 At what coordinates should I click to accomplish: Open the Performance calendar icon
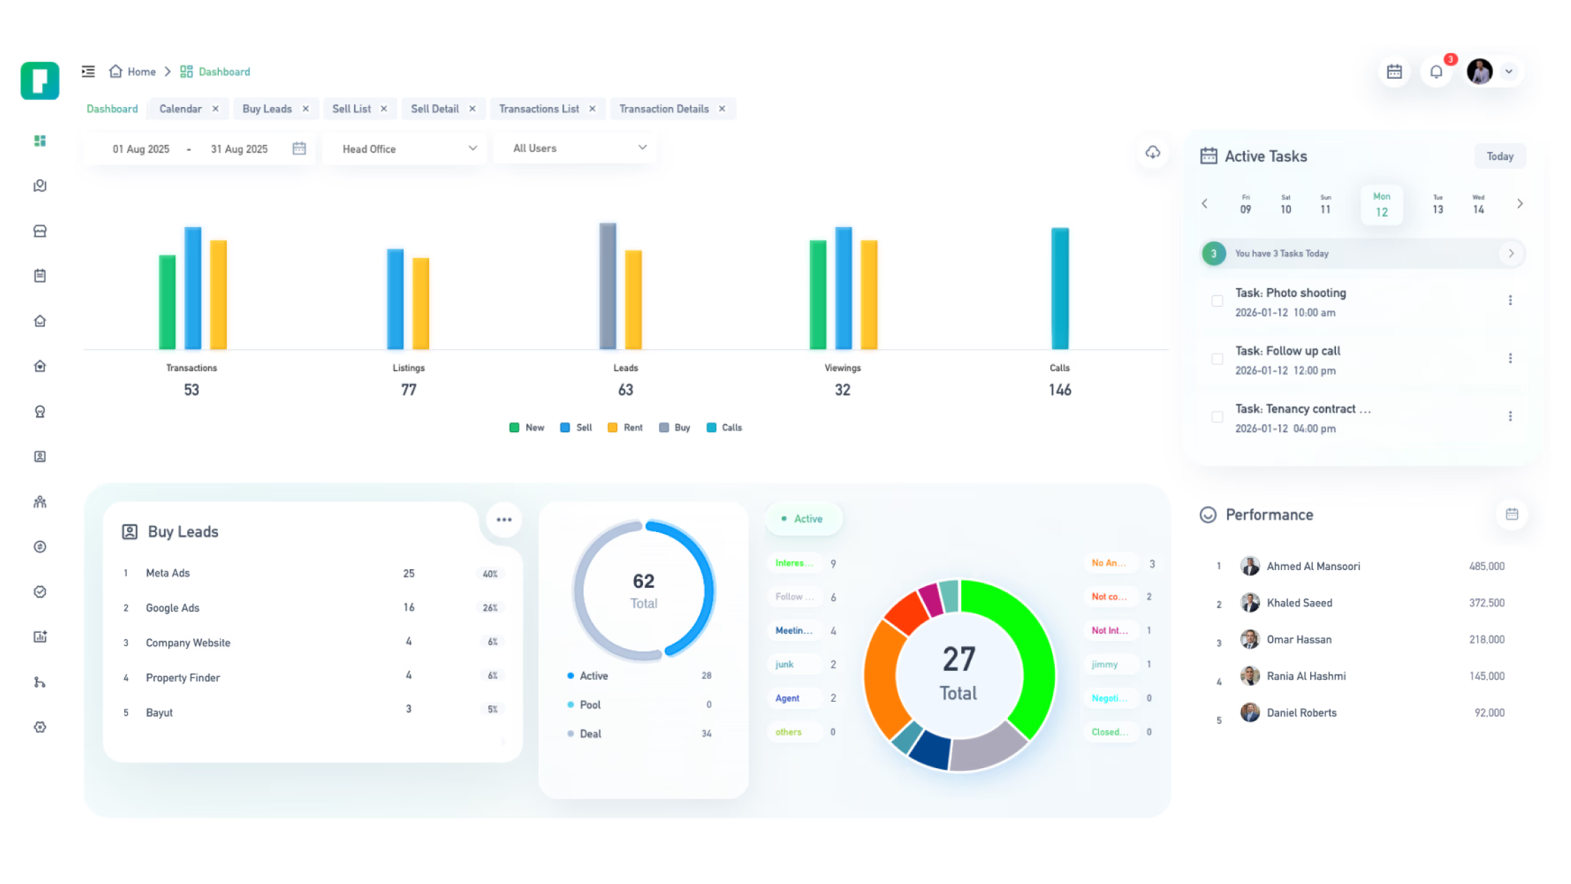[x=1512, y=514]
